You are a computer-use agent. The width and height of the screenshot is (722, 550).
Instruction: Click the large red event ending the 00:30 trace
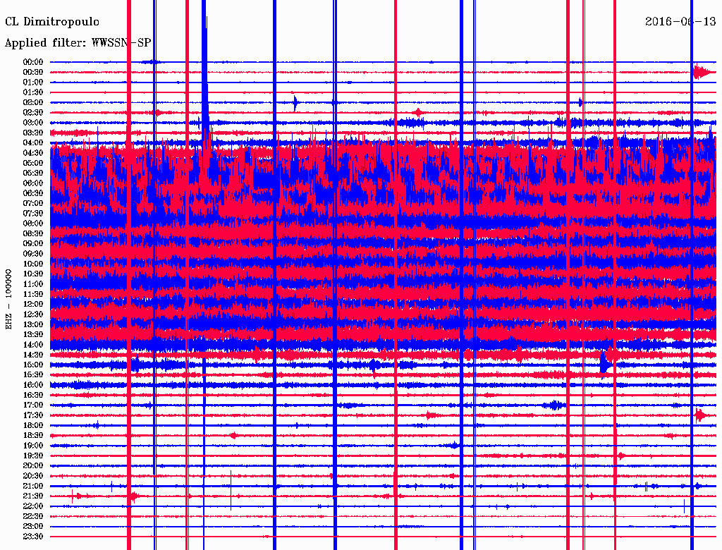pos(702,72)
